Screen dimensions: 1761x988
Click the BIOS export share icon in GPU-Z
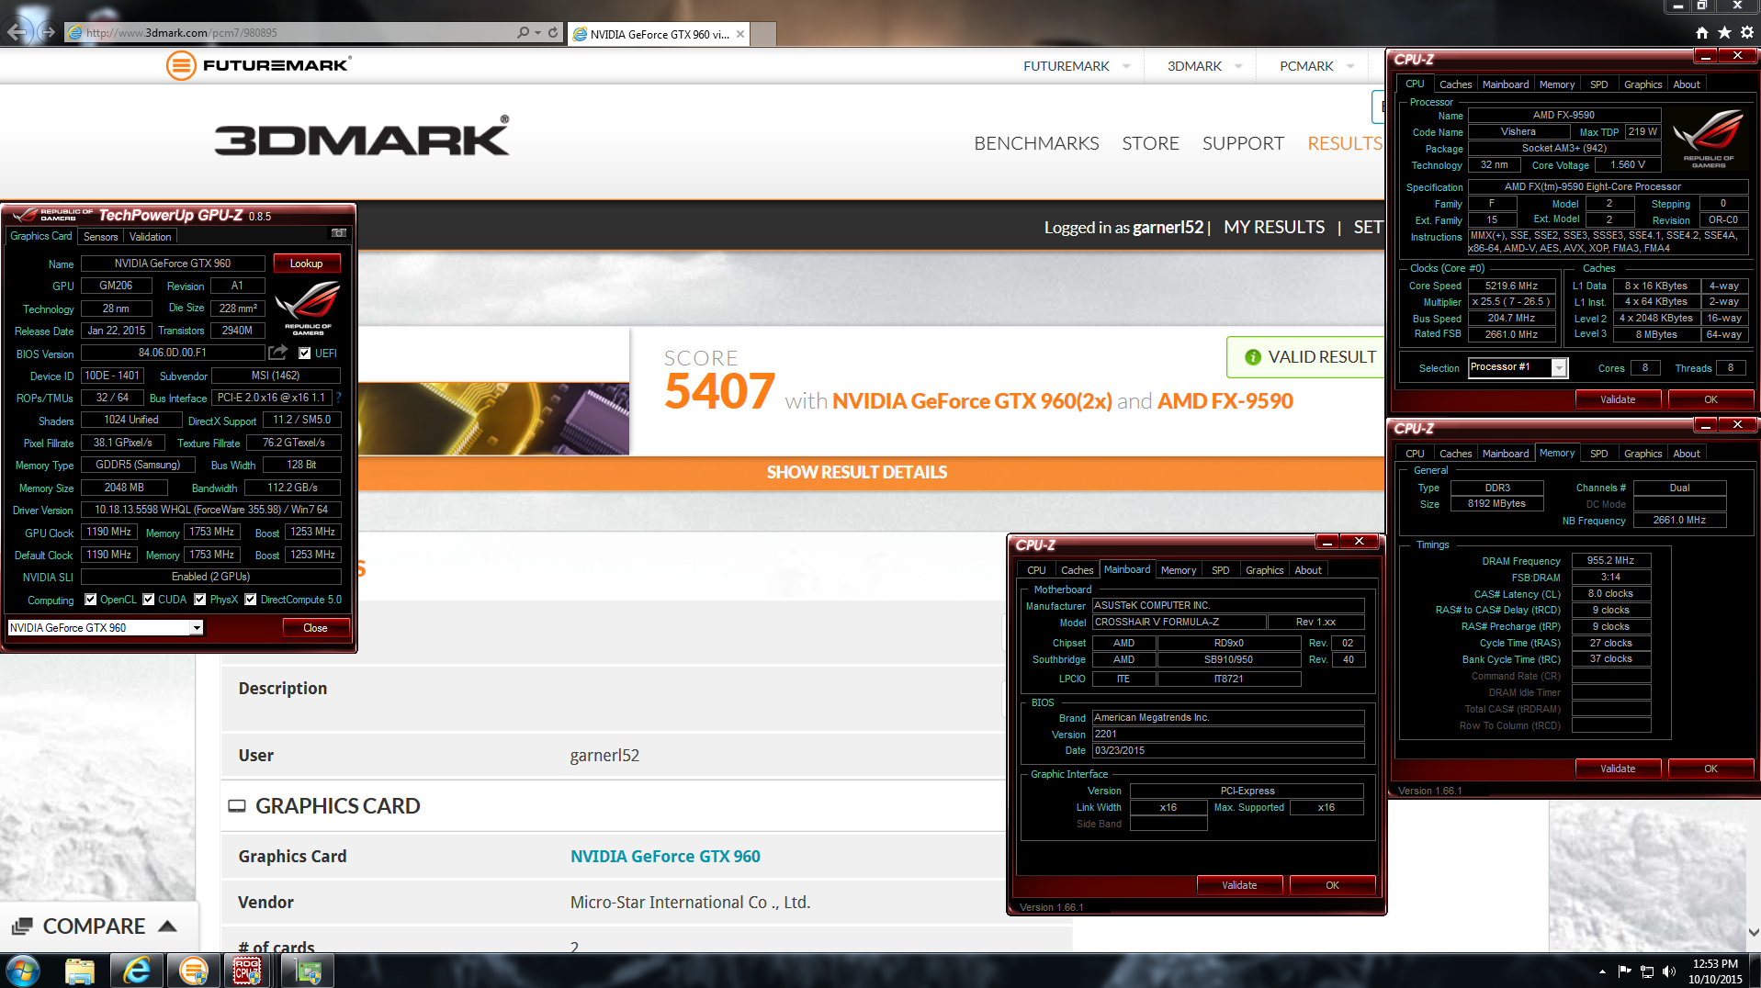278,353
